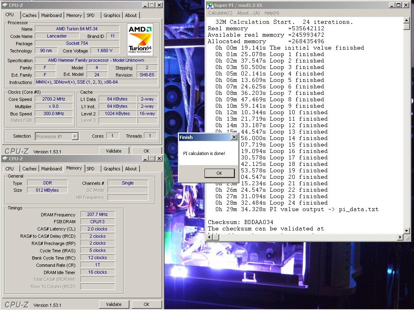Screen dimensions: 414x310
Task: Open the SPD tab in top CPU-Z window
Action: [91, 15]
